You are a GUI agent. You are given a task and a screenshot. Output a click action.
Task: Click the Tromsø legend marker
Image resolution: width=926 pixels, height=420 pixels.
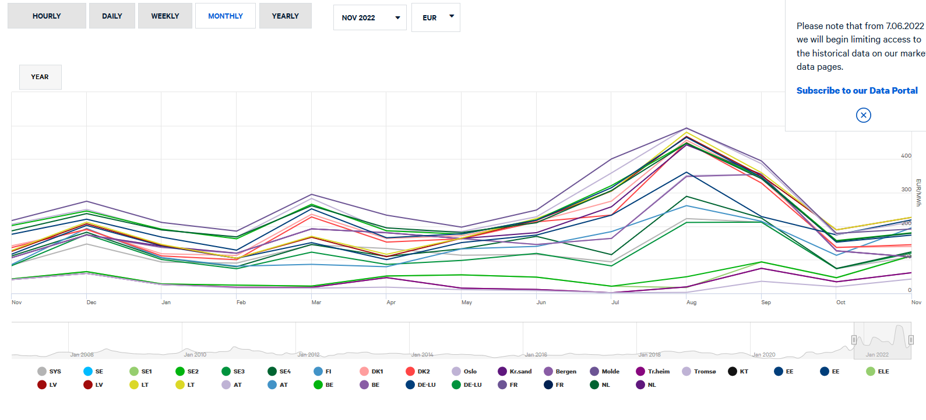tap(686, 371)
